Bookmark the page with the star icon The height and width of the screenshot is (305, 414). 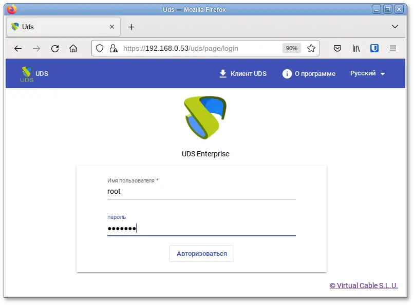tap(311, 48)
